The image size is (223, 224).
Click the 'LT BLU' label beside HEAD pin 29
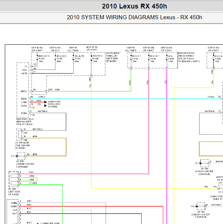tap(42, 97)
